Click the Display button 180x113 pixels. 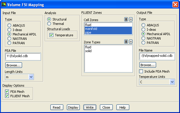73,107
